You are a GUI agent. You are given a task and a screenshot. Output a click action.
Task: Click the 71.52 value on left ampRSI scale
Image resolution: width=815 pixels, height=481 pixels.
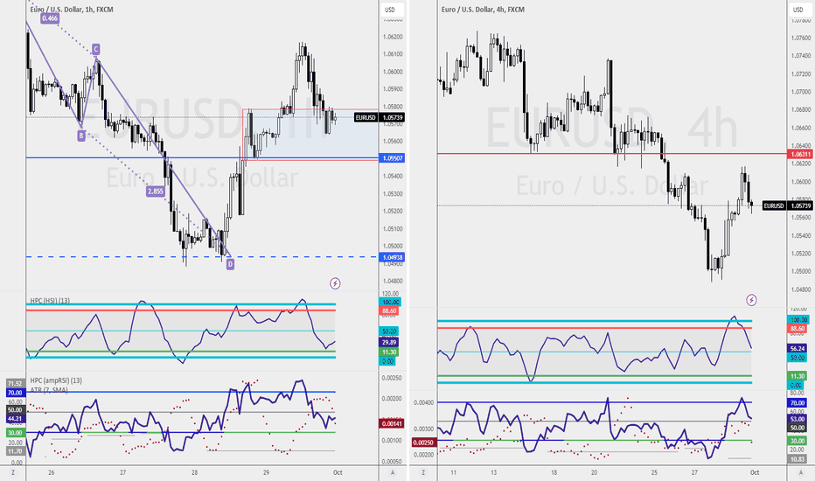[x=15, y=383]
